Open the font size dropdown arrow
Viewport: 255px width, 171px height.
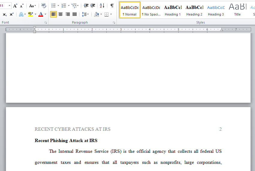9,6
